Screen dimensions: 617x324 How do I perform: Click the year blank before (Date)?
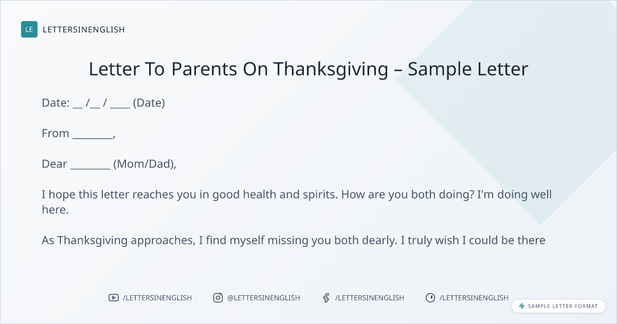tap(120, 103)
